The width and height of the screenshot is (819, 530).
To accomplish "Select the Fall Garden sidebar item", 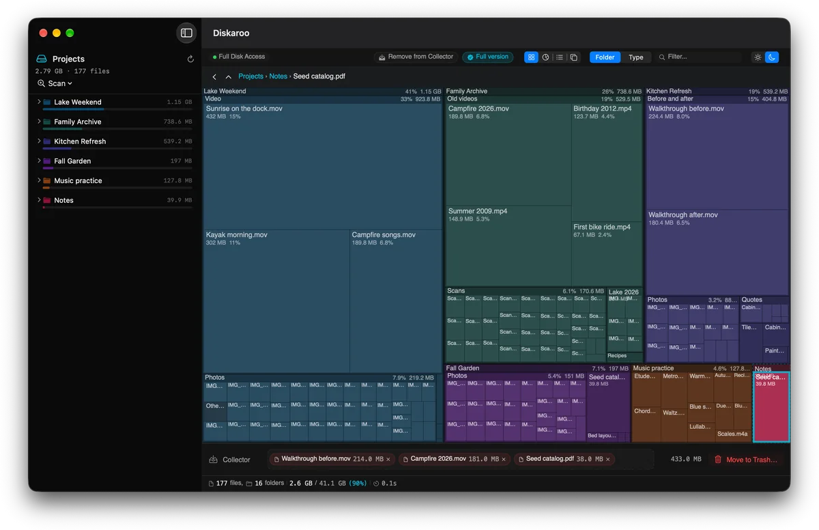I will pos(115,161).
